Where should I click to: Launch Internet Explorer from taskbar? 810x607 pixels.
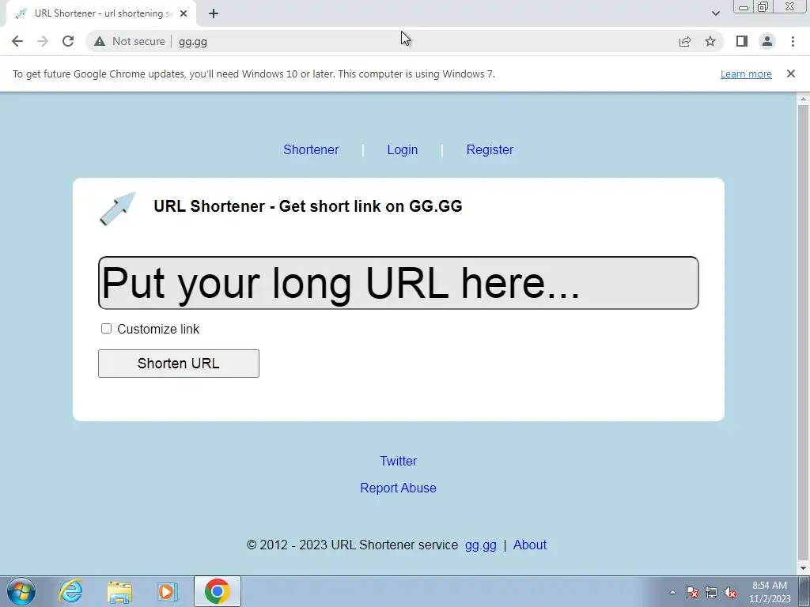70,591
